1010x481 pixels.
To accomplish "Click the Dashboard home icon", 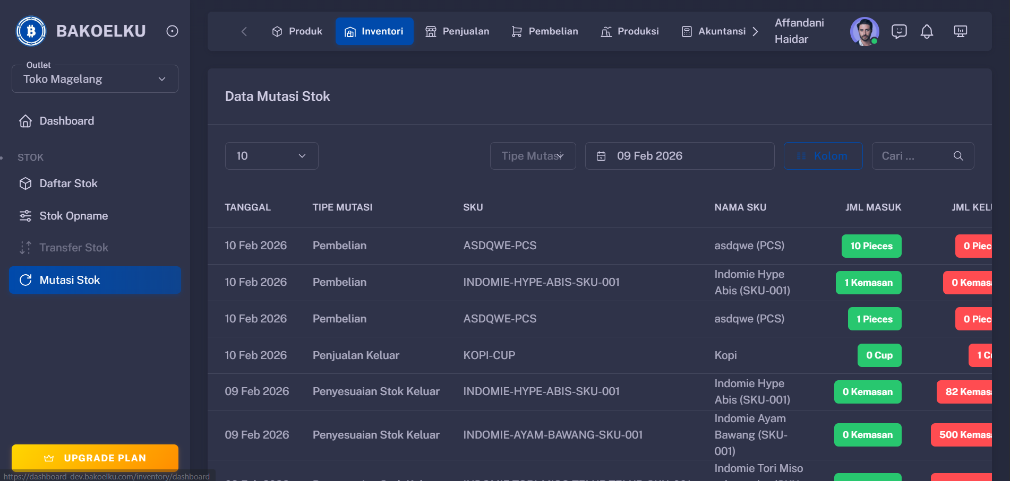I will coord(25,120).
